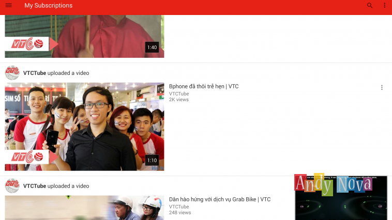Tap the search magnifier icon
The image size is (392, 220).
coord(369,6)
